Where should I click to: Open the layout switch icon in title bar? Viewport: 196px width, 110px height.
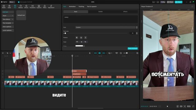point(153,2)
